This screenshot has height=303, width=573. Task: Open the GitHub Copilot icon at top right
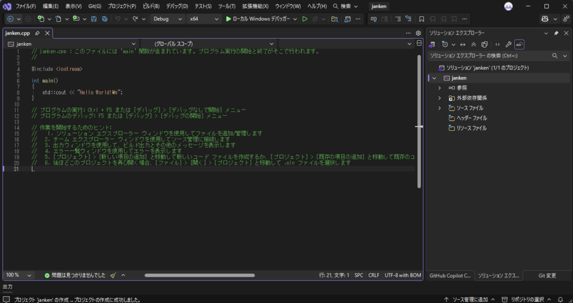(545, 19)
